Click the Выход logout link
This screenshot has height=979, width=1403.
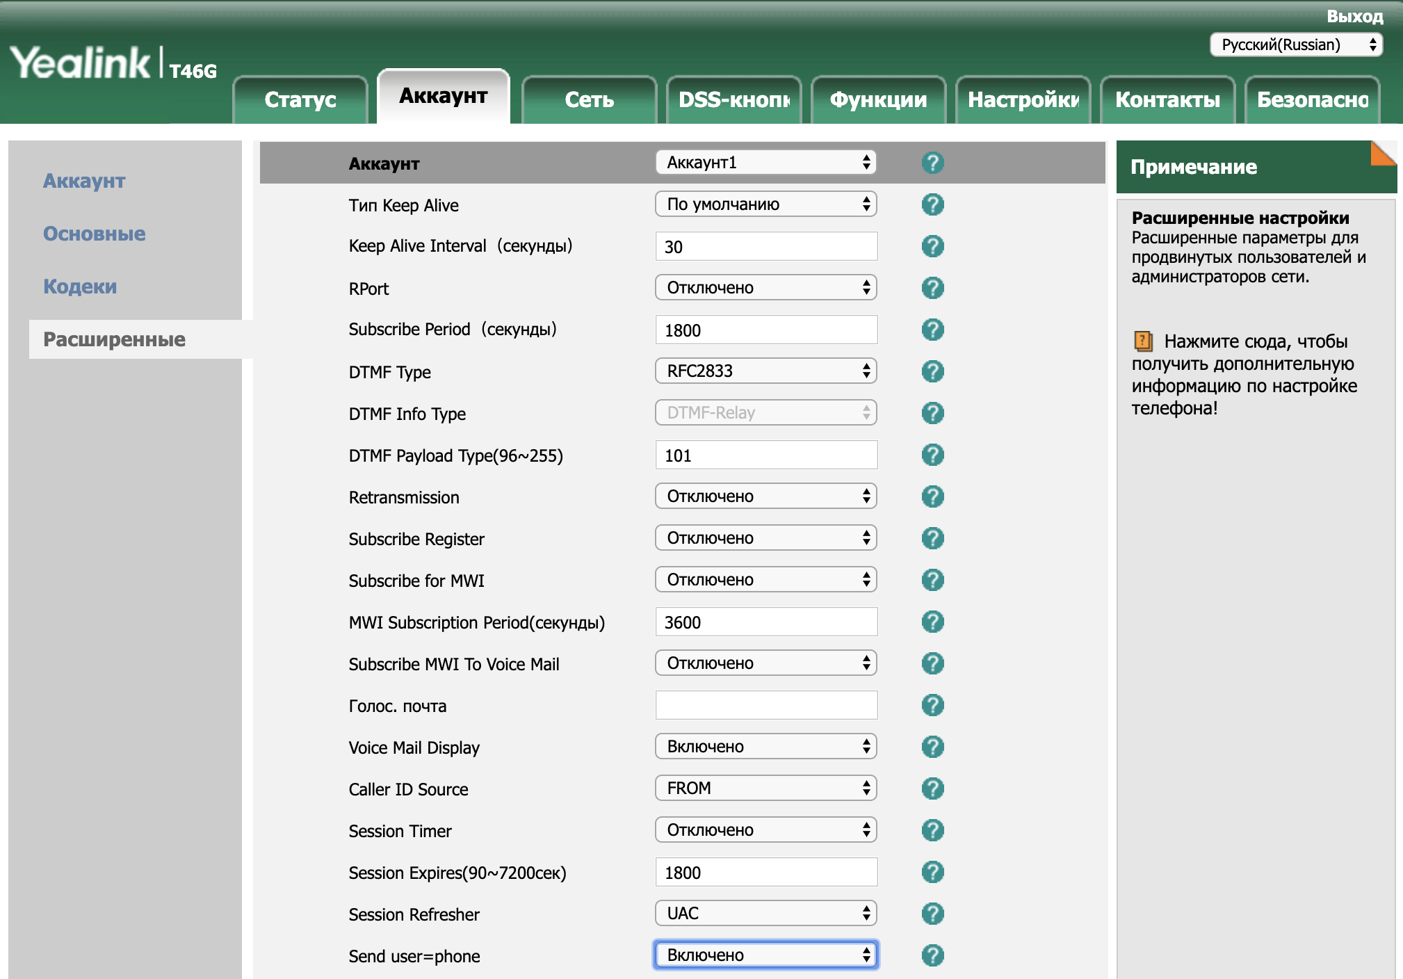click(1354, 16)
